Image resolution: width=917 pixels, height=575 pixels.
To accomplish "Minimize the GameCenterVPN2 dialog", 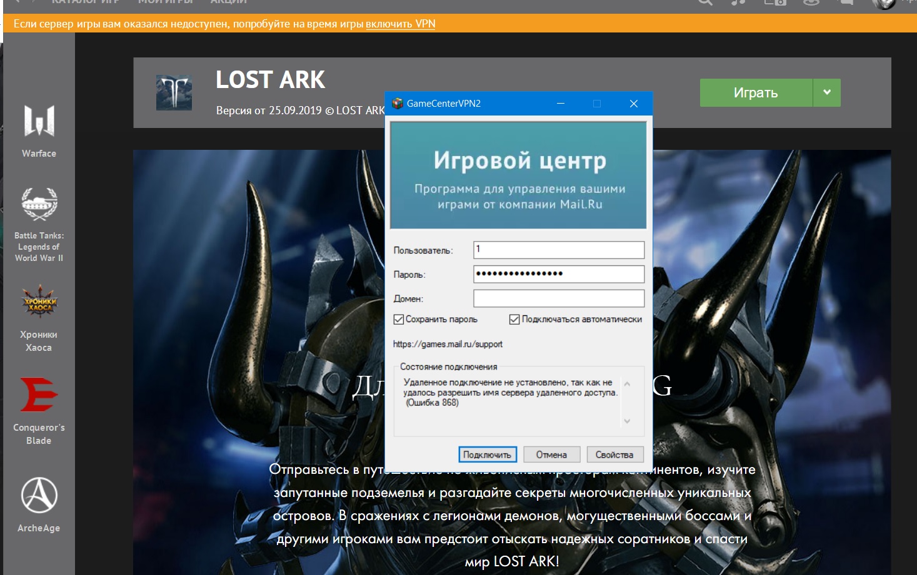I will coord(561,104).
